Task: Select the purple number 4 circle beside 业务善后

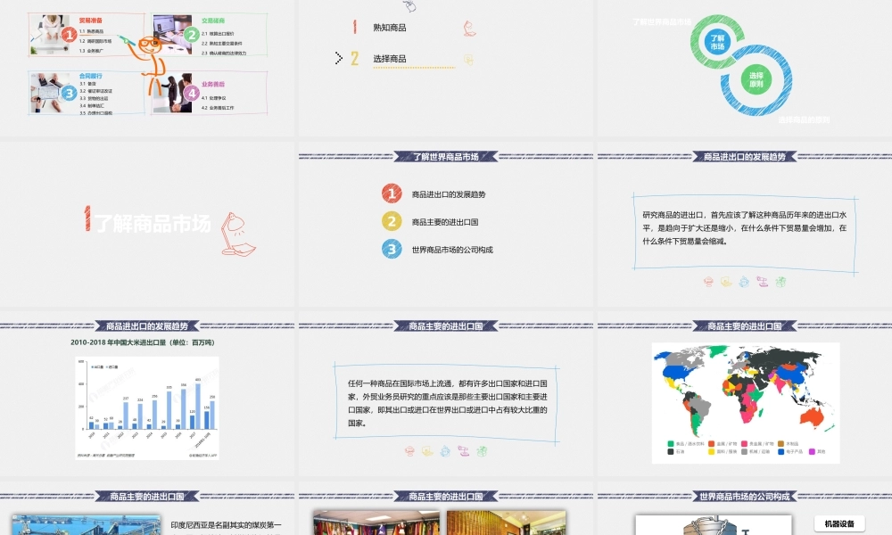Action: coord(191,93)
